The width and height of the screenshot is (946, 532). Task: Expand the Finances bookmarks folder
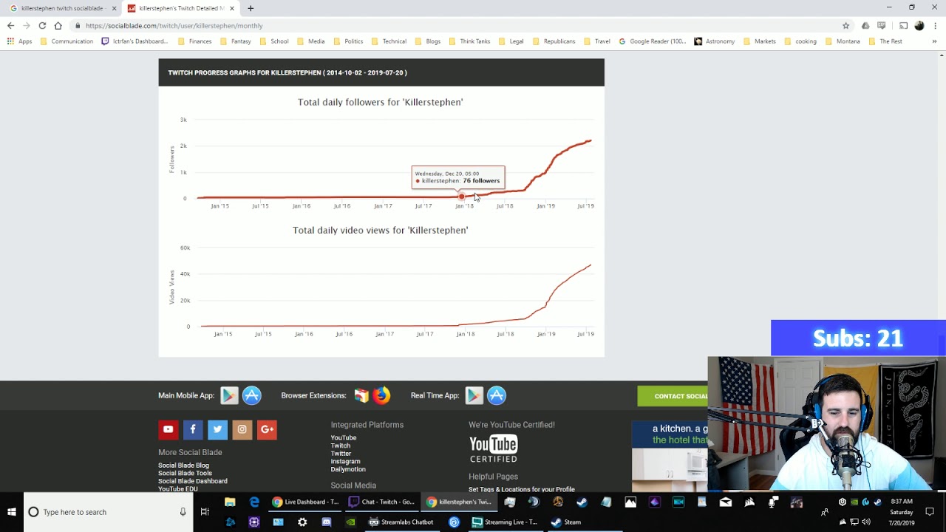[x=194, y=41]
